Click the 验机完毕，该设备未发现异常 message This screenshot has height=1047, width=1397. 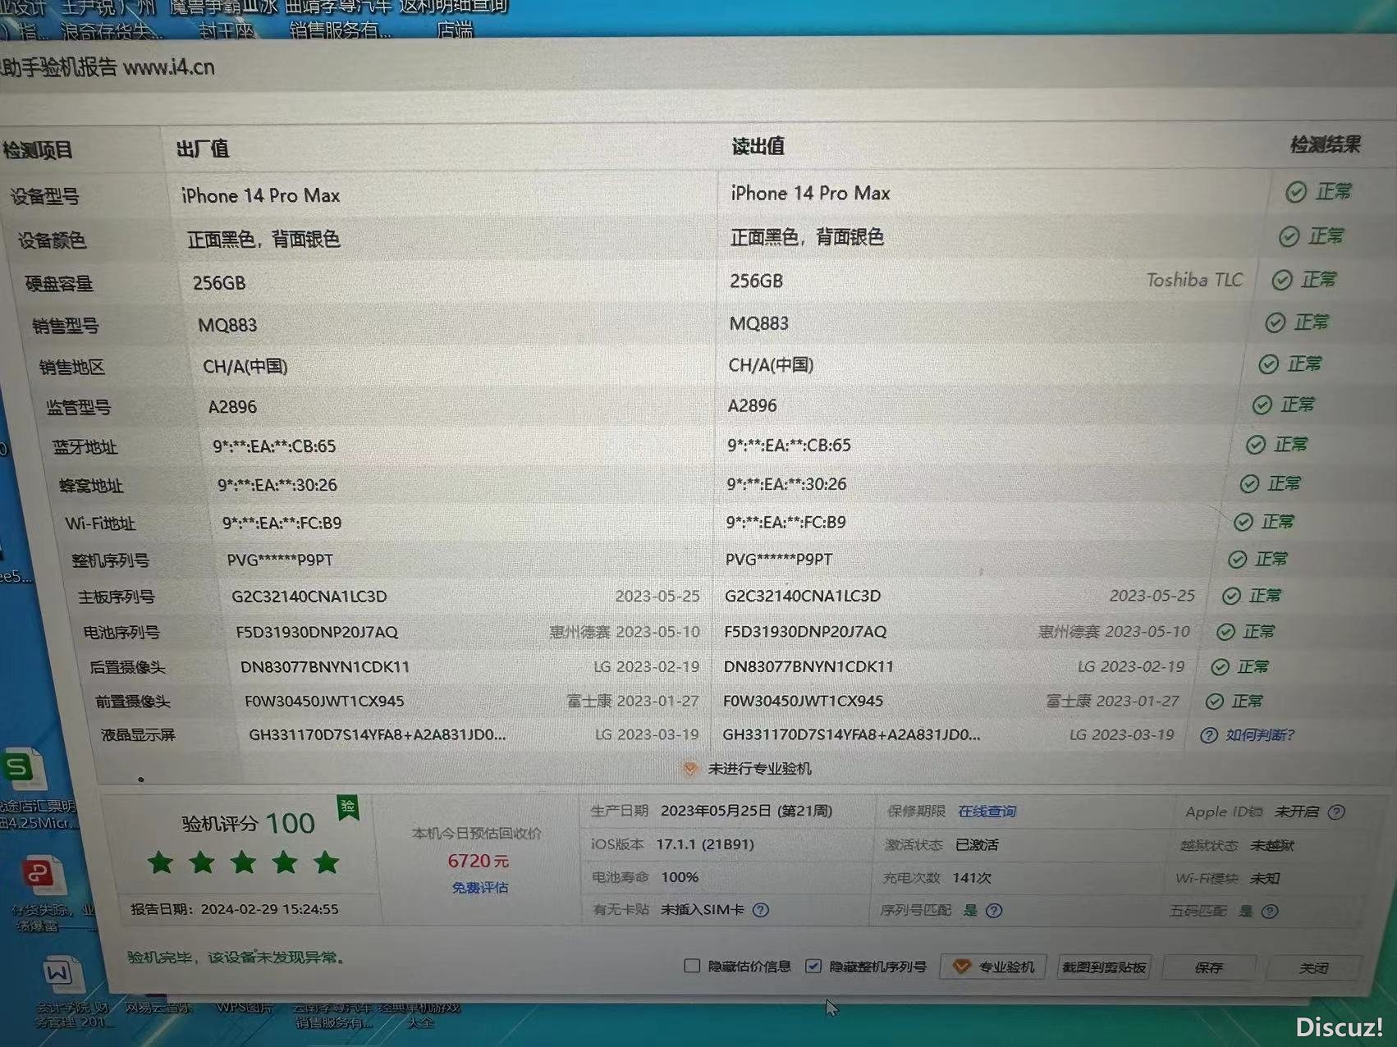(x=236, y=958)
